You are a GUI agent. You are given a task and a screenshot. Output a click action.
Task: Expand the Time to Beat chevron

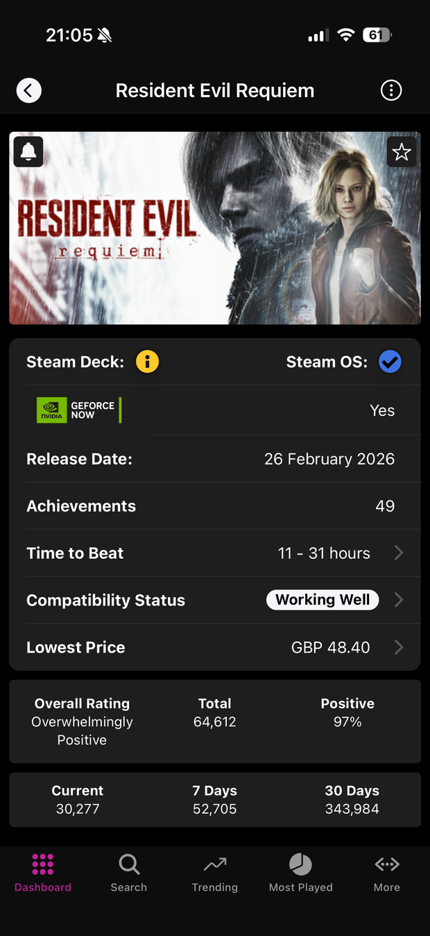click(x=399, y=553)
